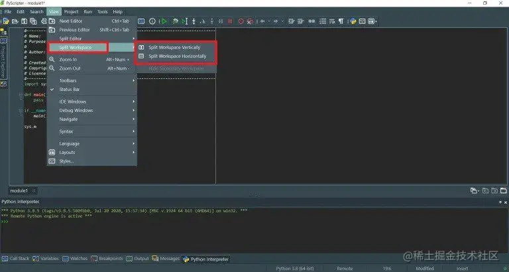Open the Layouts dropdown in toolbar
The width and height of the screenshot is (509, 272).
(372, 21)
